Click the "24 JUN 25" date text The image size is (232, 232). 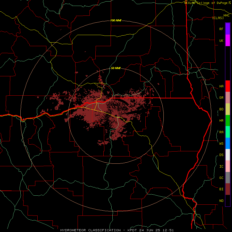150,230
